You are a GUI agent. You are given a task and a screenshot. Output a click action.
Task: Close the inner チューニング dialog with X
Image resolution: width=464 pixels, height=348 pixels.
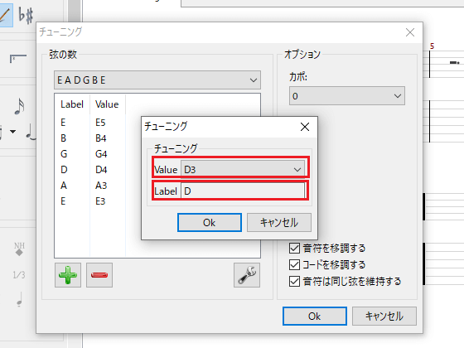[305, 127]
